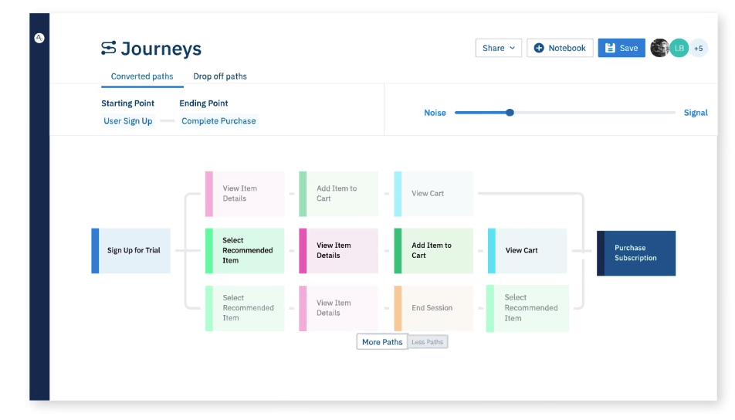Click the floppy disk Save icon
This screenshot has width=735, height=420.
point(610,48)
